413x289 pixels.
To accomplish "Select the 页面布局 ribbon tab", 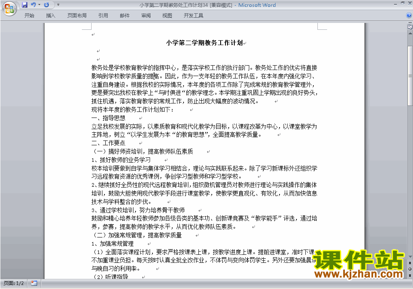I will tap(77, 16).
